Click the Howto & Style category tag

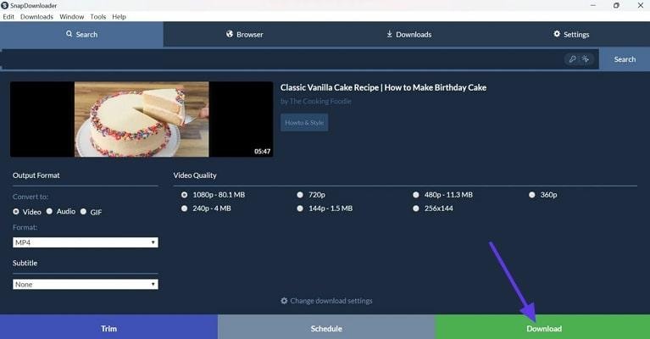point(304,123)
